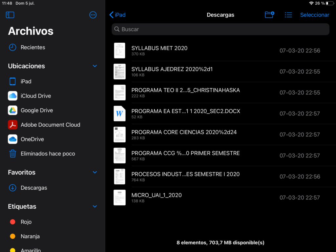Open Recientes in the sidebar
The height and width of the screenshot is (252, 336).
point(32,47)
